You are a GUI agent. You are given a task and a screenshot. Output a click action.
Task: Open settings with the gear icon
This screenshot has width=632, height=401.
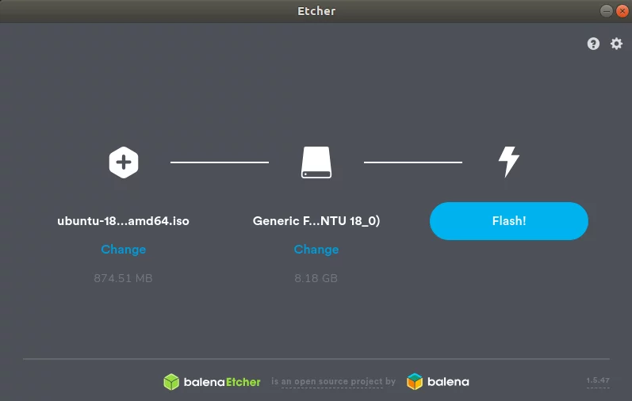pos(616,44)
